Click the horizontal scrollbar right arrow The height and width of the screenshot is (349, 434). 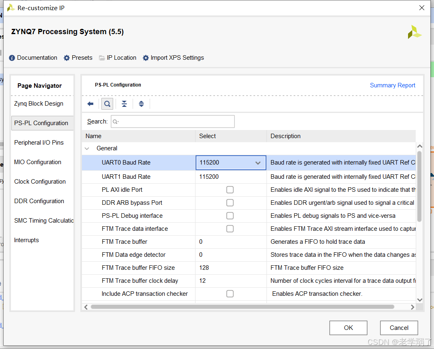pyautogui.click(x=413, y=307)
